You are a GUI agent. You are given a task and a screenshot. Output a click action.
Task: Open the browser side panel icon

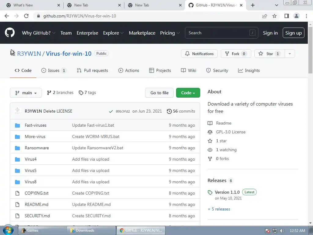(x=287, y=16)
